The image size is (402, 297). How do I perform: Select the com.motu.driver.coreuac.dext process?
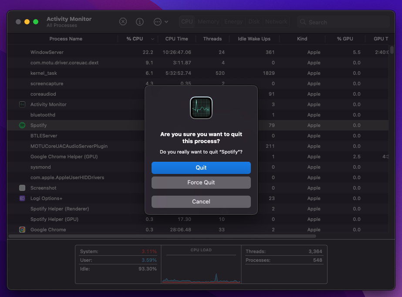click(x=198, y=63)
